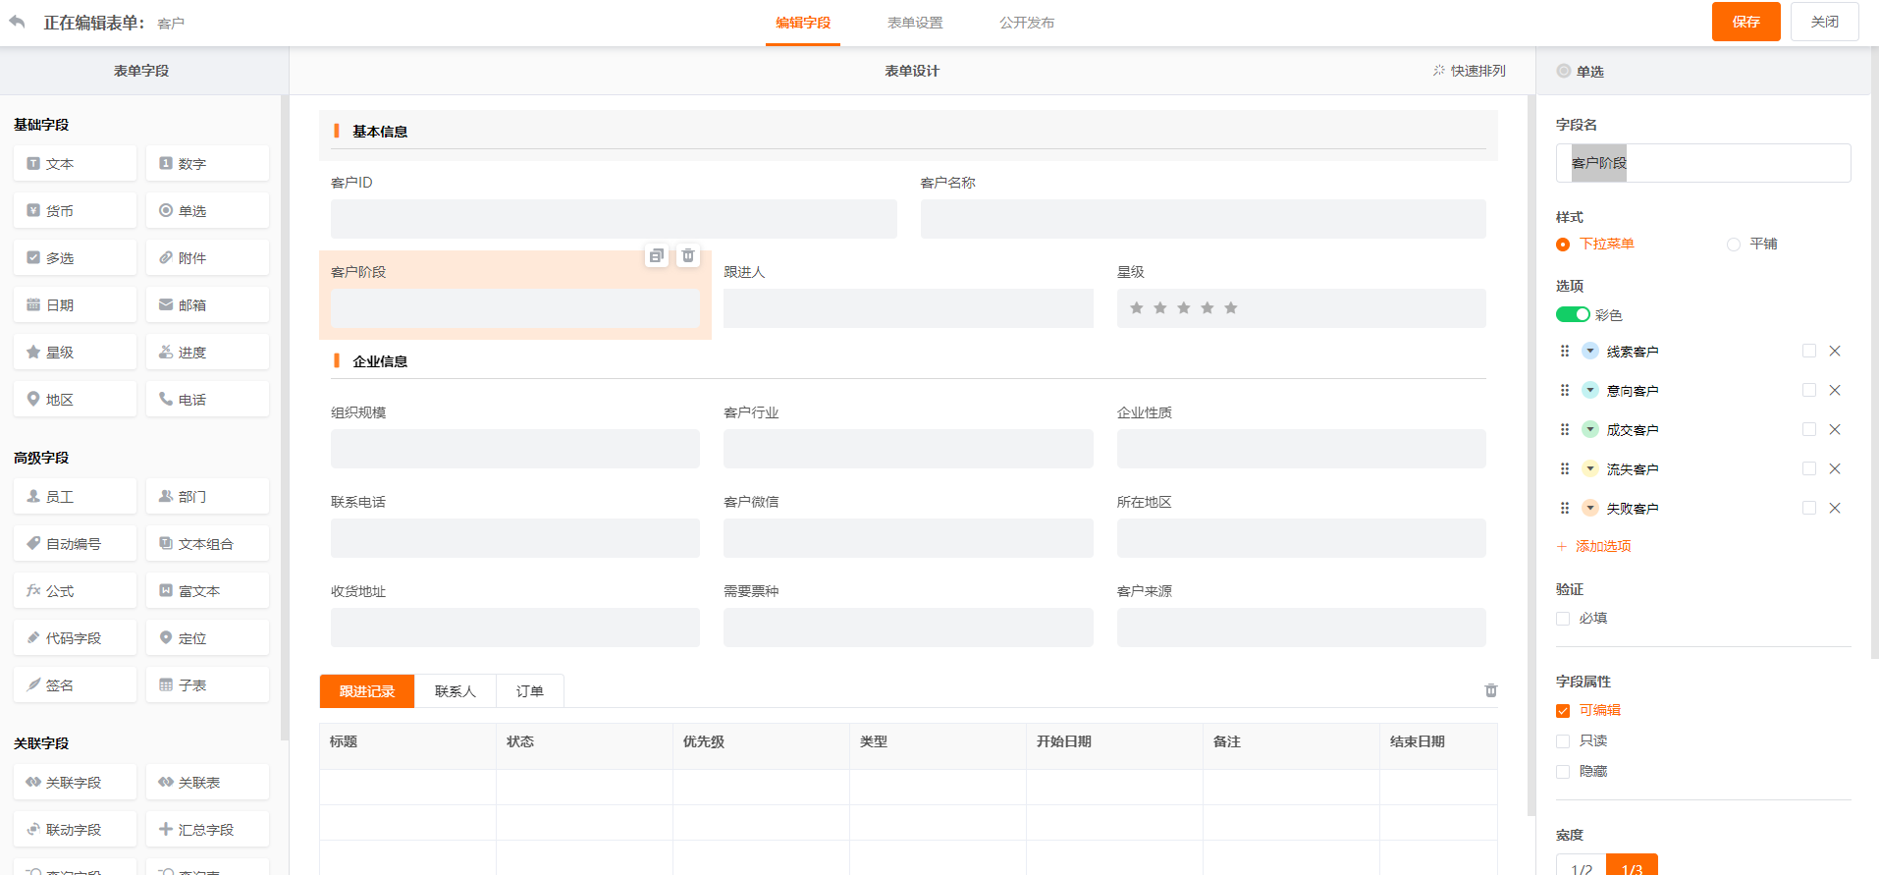The width and height of the screenshot is (1879, 875).
Task: Add a 子表 sub-table field
Action: click(207, 684)
